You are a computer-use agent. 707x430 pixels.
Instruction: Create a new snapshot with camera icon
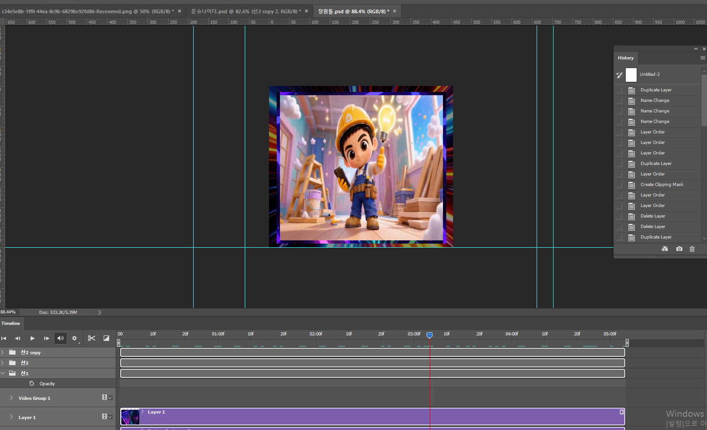pos(679,249)
